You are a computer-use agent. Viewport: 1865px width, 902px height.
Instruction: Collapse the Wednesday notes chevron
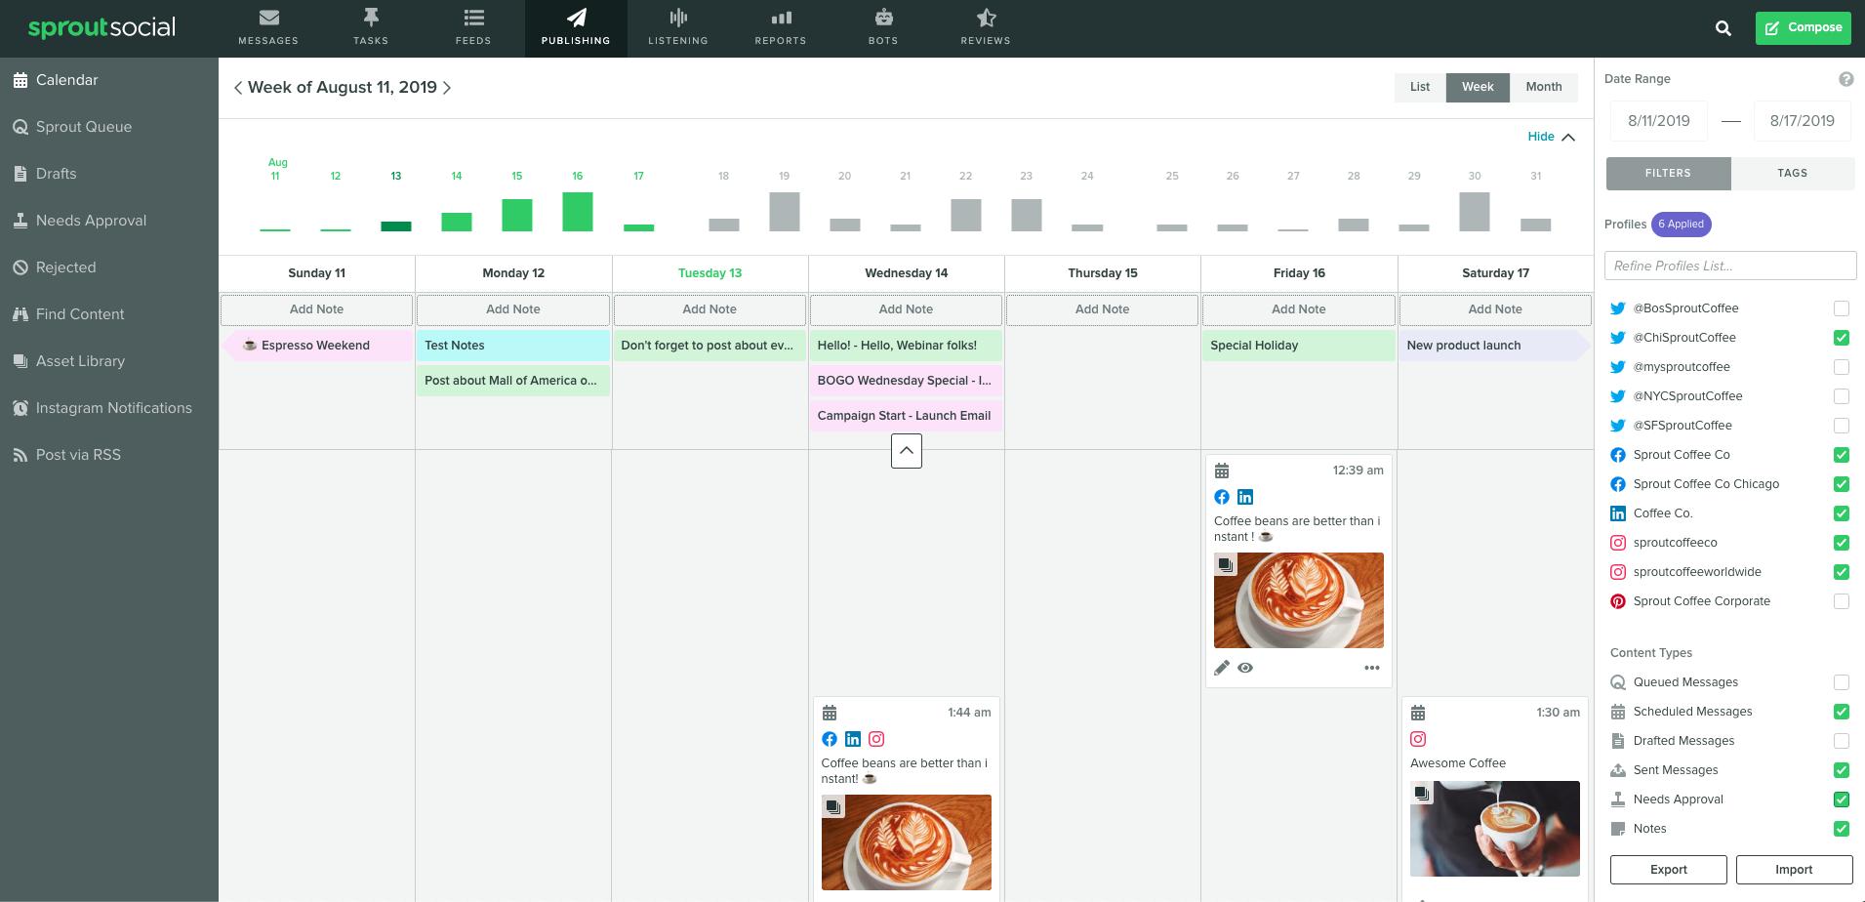pyautogui.click(x=907, y=451)
